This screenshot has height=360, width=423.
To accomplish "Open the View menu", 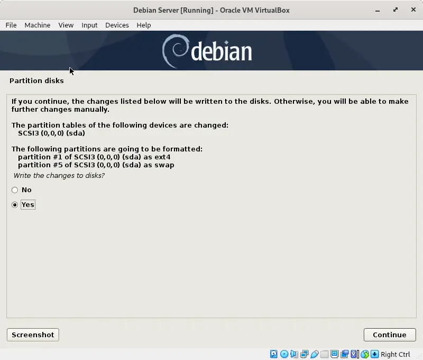I will click(66, 25).
